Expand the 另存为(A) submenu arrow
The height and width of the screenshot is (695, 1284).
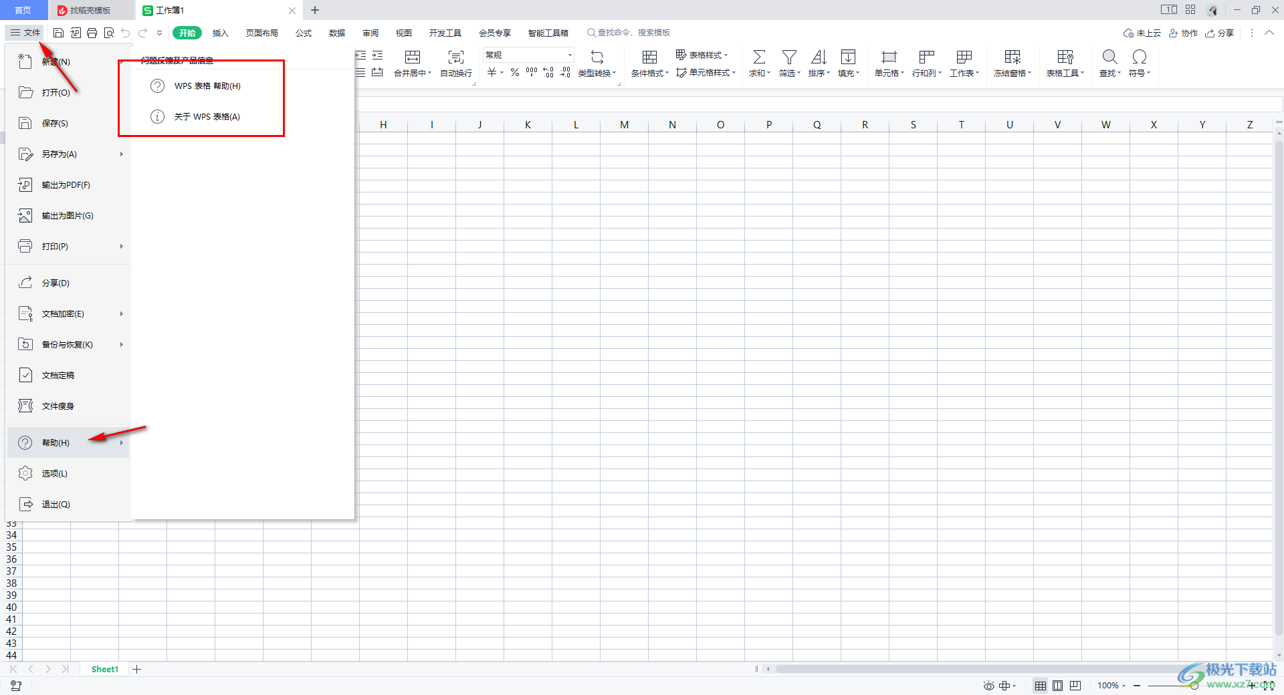[121, 154]
